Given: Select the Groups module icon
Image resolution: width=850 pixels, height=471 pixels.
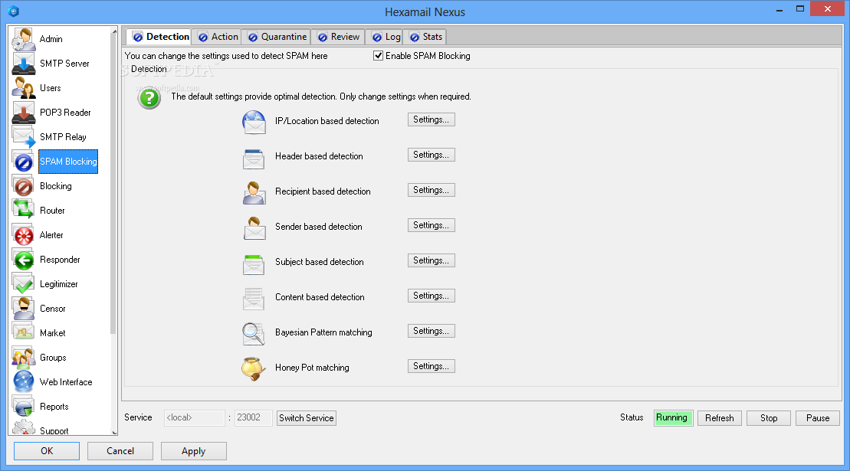Looking at the screenshot, I should pyautogui.click(x=24, y=358).
